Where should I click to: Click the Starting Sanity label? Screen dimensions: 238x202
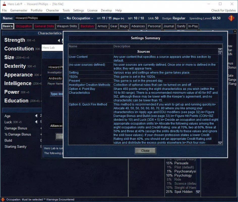(15, 146)
